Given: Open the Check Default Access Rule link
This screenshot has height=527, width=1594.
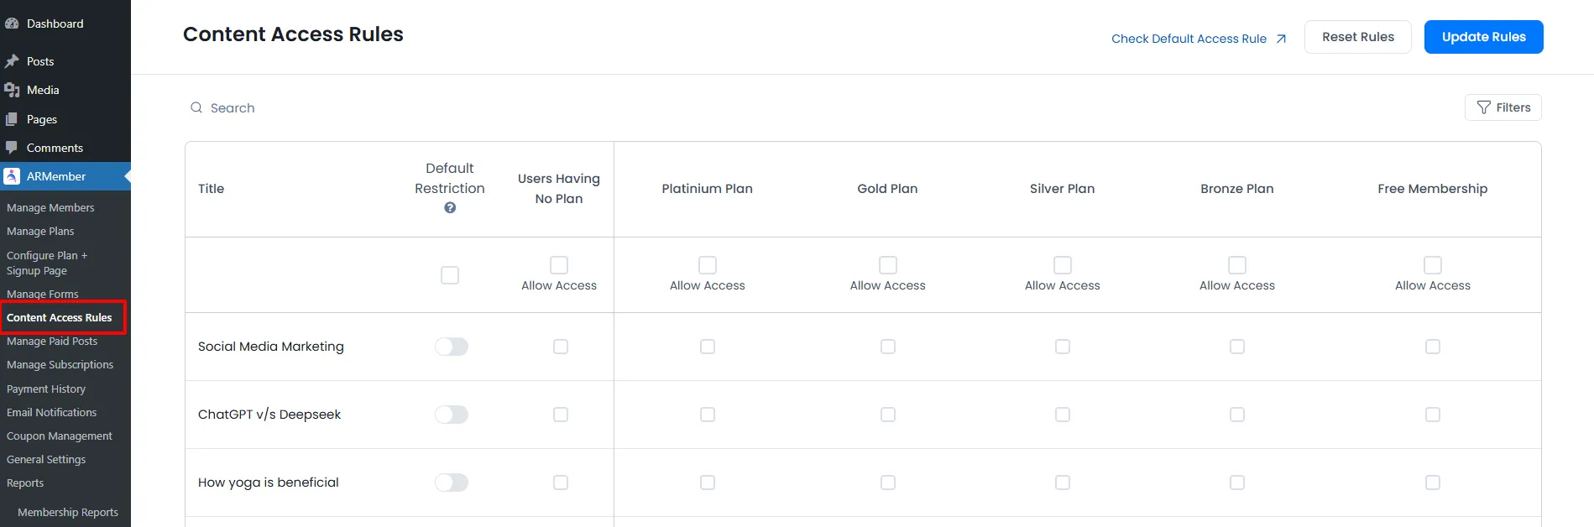Looking at the screenshot, I should [1198, 39].
